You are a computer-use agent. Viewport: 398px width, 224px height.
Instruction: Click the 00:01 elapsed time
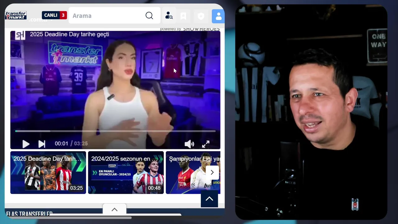point(61,143)
